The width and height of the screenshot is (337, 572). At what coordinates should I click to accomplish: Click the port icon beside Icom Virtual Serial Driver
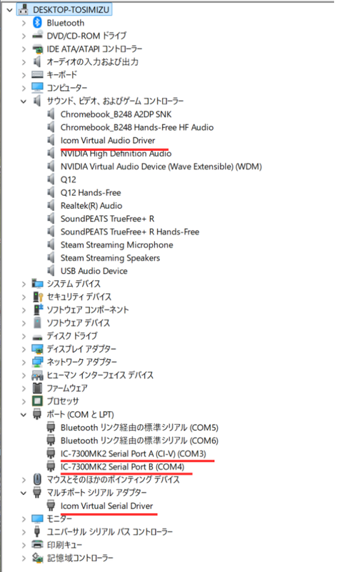51,506
